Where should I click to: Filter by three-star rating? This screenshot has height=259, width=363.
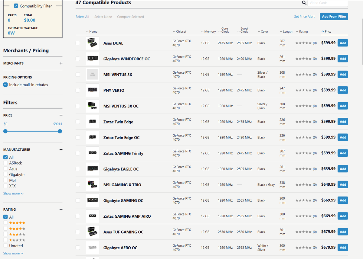[x=5, y=234]
